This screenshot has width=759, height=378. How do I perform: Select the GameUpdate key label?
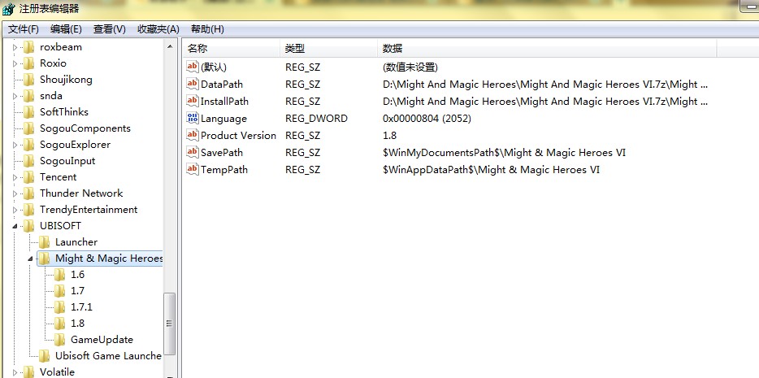coord(102,340)
